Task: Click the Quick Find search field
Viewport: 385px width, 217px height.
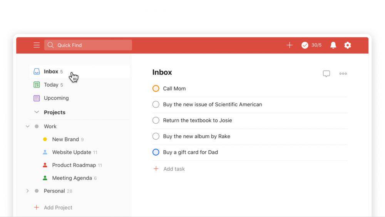Action: (x=88, y=45)
